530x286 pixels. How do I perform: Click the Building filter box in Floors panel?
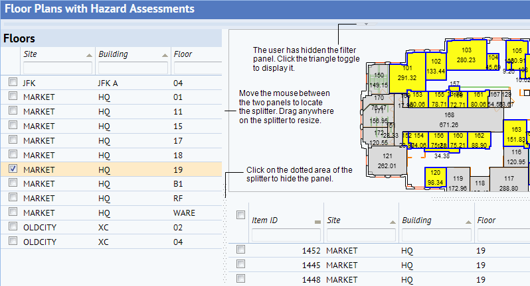[133, 68]
